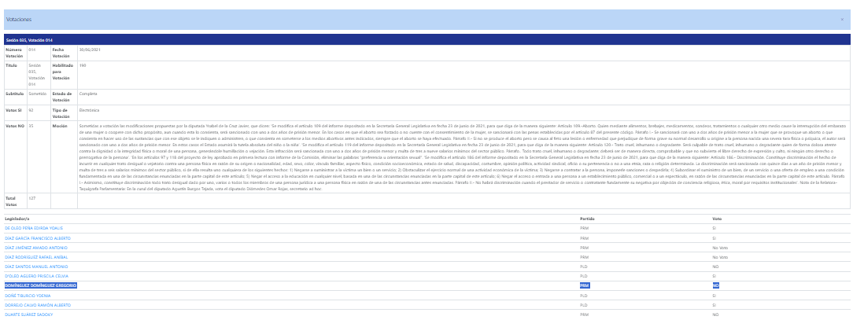The width and height of the screenshot is (853, 320).
Task: Click the Título label
Action: point(12,65)
